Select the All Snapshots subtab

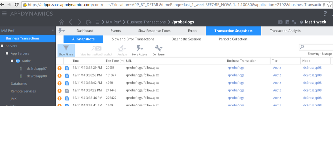pyautogui.click(x=83, y=39)
